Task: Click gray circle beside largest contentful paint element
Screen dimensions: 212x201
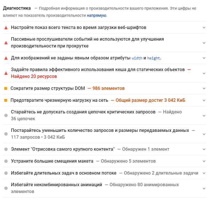Action: (6, 149)
